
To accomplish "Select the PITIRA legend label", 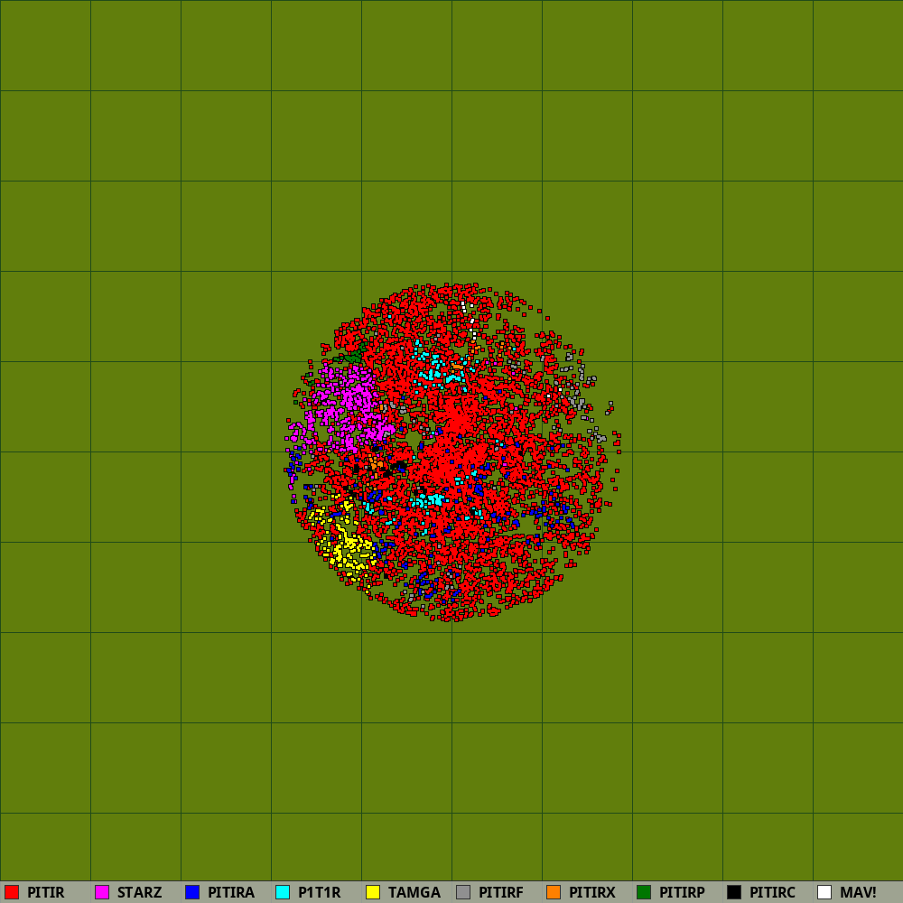I will [231, 893].
